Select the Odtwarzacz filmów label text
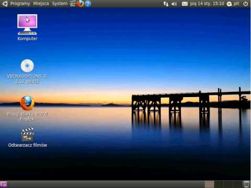 28,145
